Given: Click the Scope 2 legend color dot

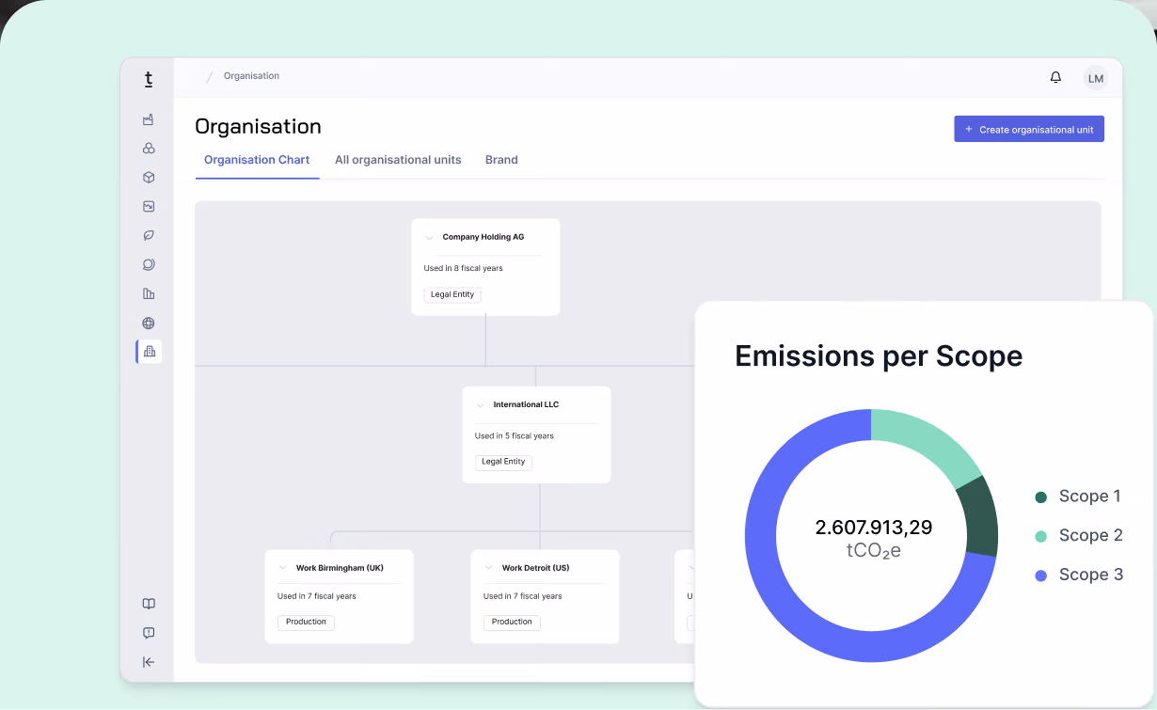Looking at the screenshot, I should (x=1040, y=537).
